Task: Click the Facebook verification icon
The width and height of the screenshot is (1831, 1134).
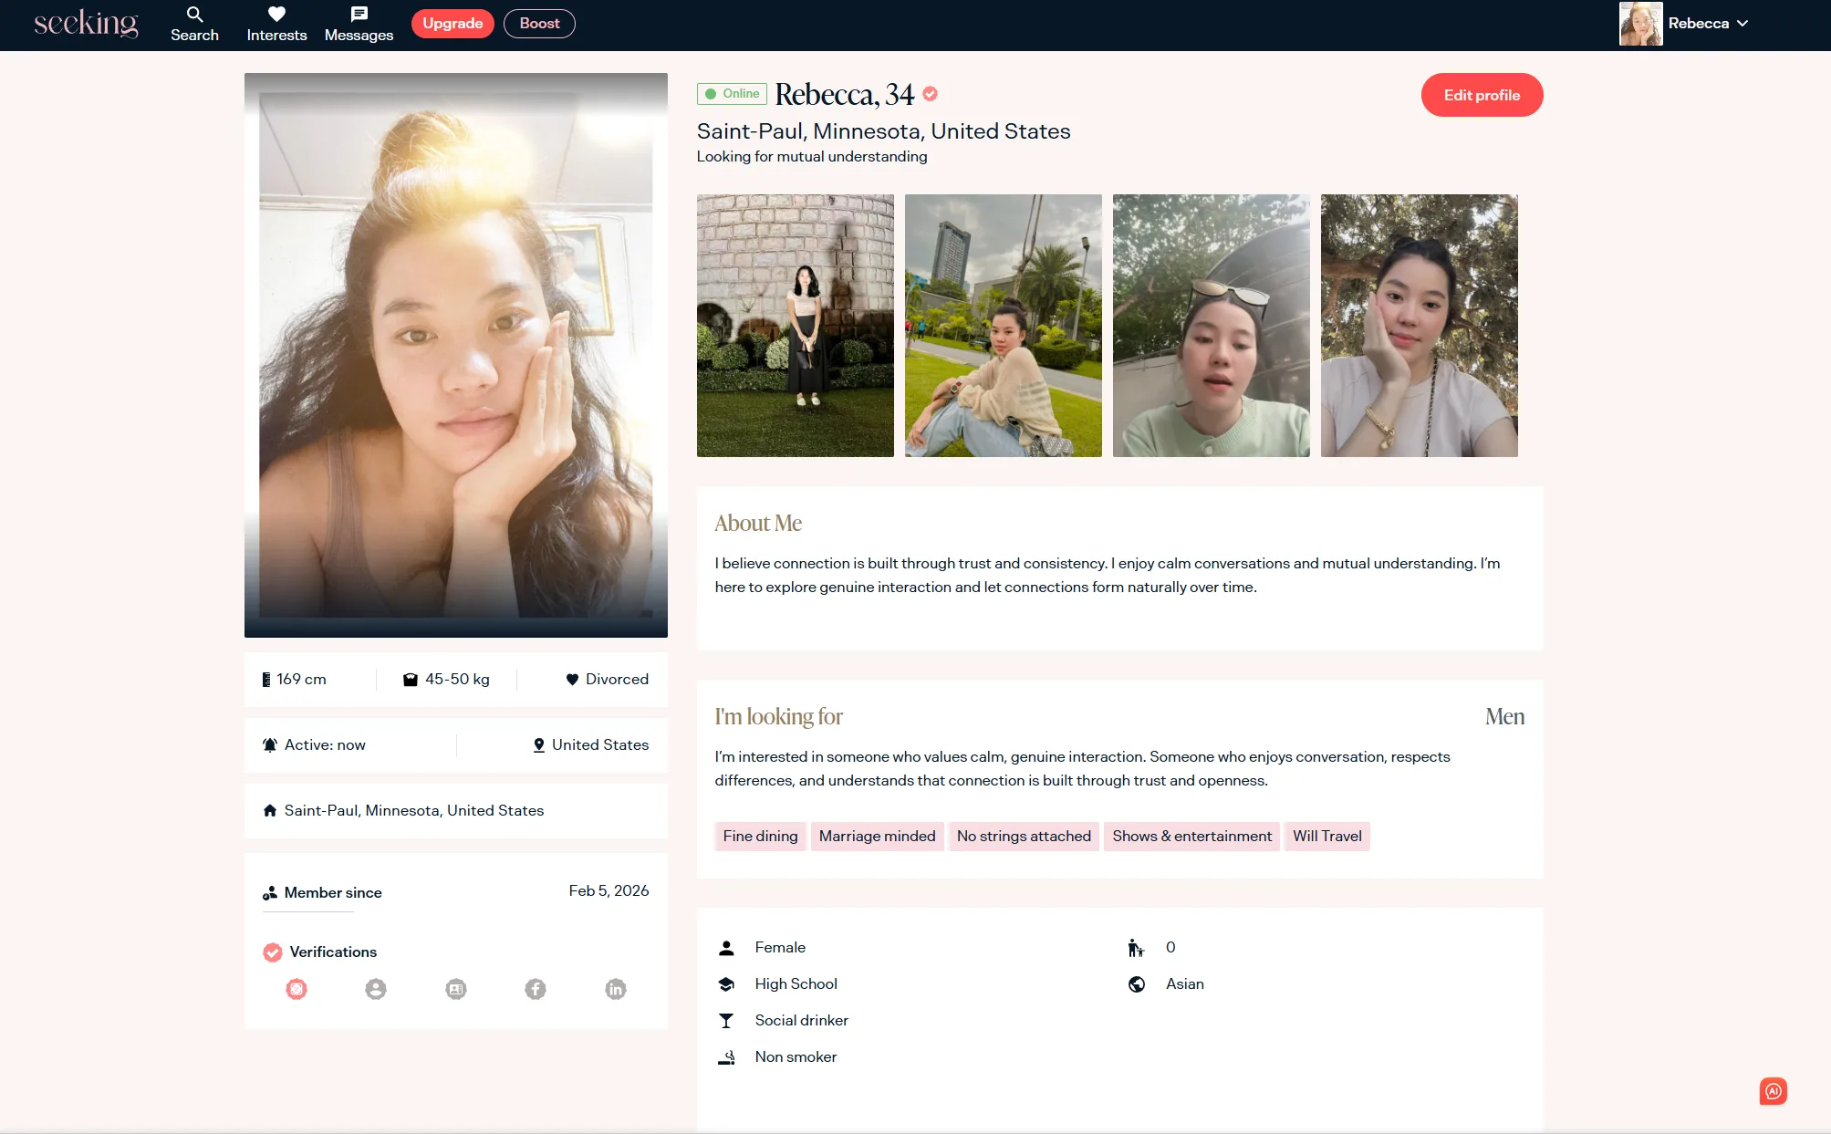Action: pos(536,989)
